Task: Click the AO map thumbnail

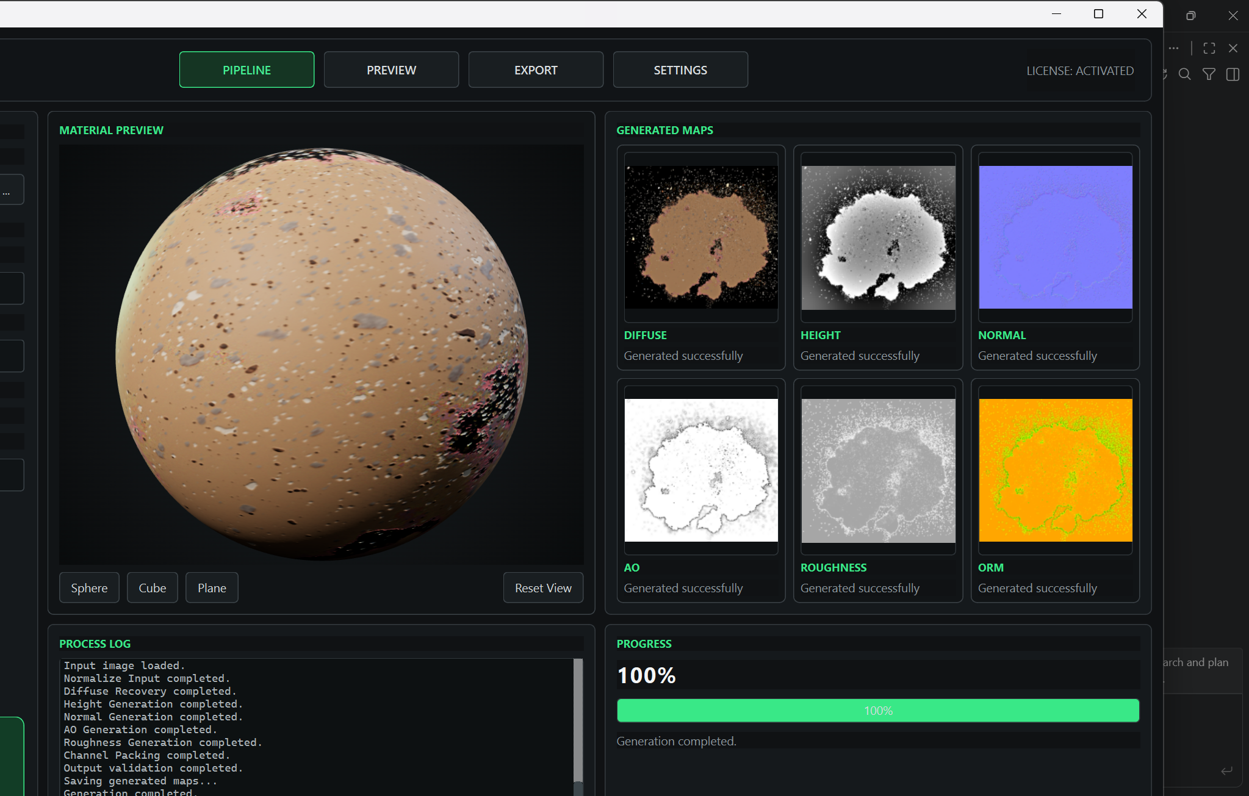Action: (x=701, y=470)
